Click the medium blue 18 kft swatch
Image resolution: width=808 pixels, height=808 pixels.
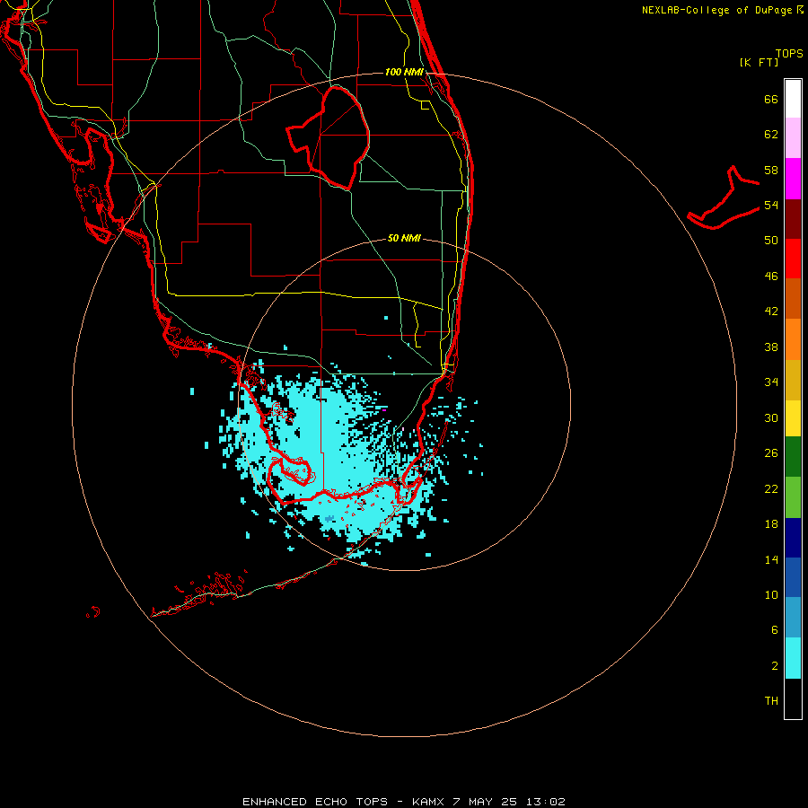(793, 577)
